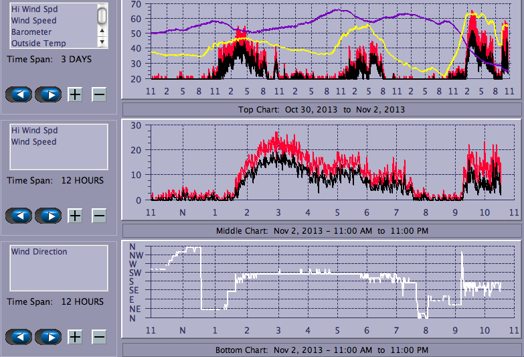Screen dimensions: 524x357
Task: Click the bottom chart back arrow button
Action: coord(19,337)
